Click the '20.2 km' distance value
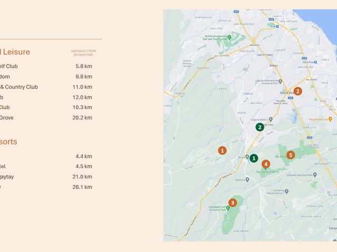This screenshot has width=337, height=252. (x=82, y=118)
